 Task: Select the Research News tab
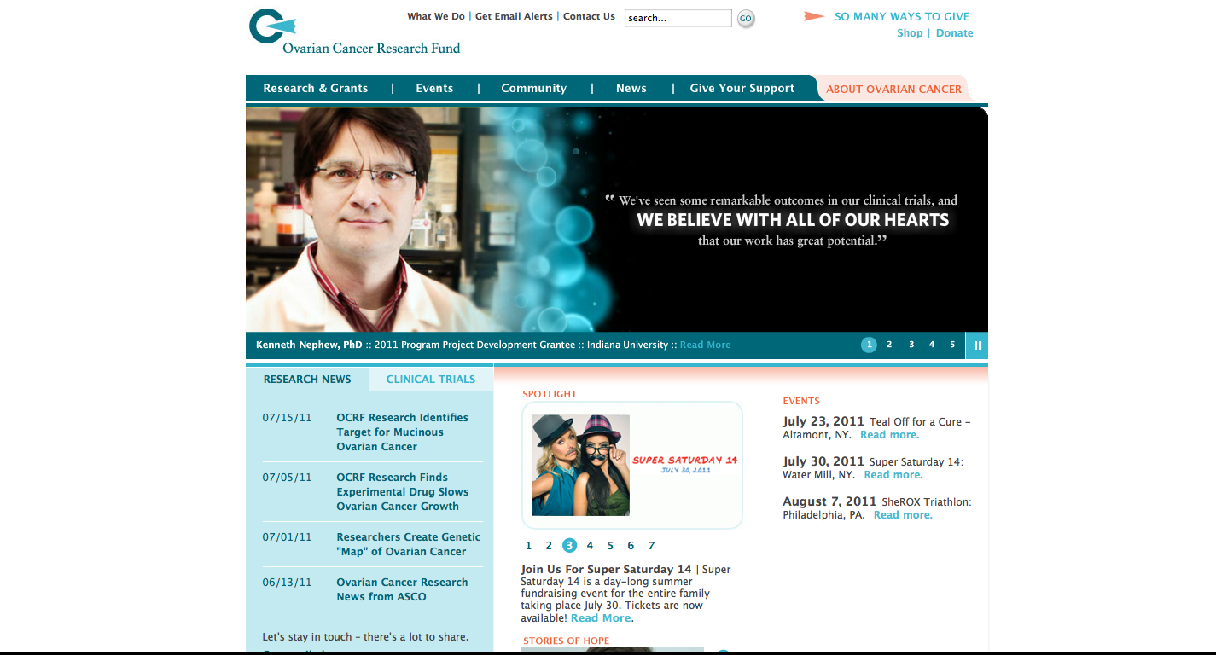click(x=307, y=380)
